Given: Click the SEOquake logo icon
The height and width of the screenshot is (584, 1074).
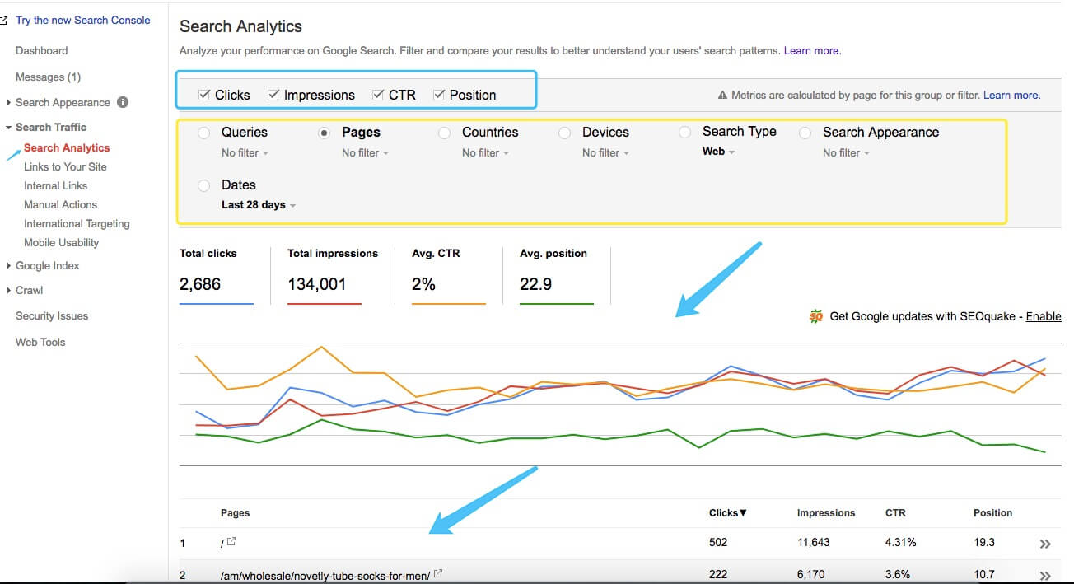Looking at the screenshot, I should 816,316.
